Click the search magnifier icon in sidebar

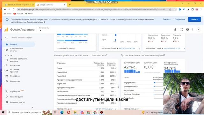click(6, 38)
